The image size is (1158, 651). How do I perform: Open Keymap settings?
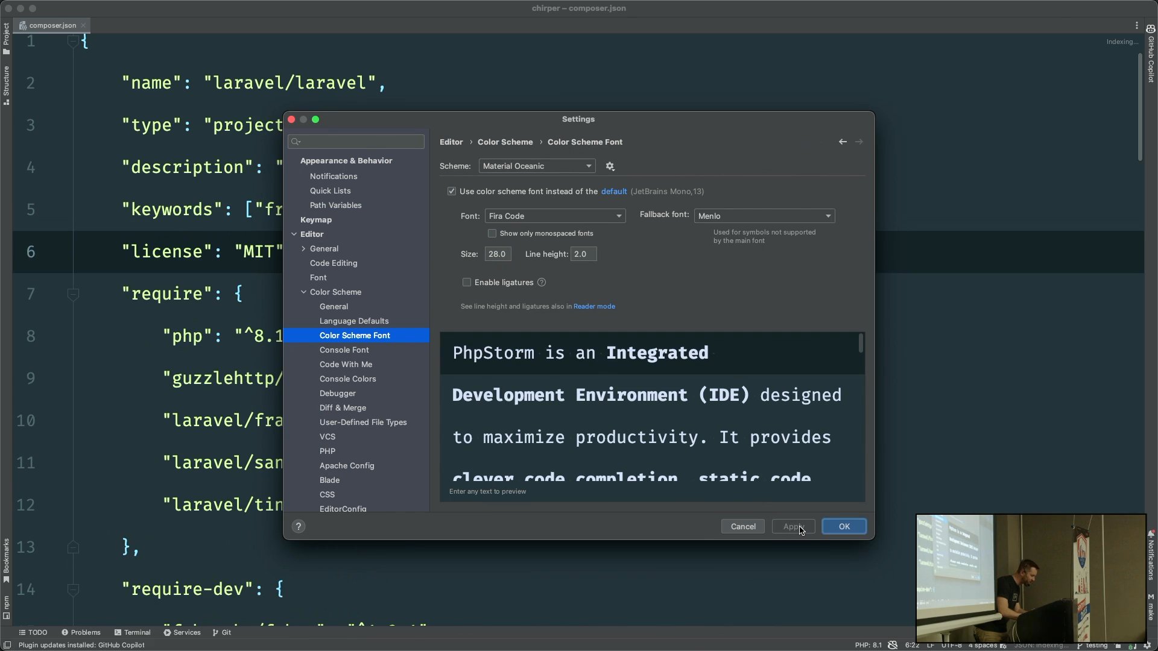pyautogui.click(x=316, y=220)
